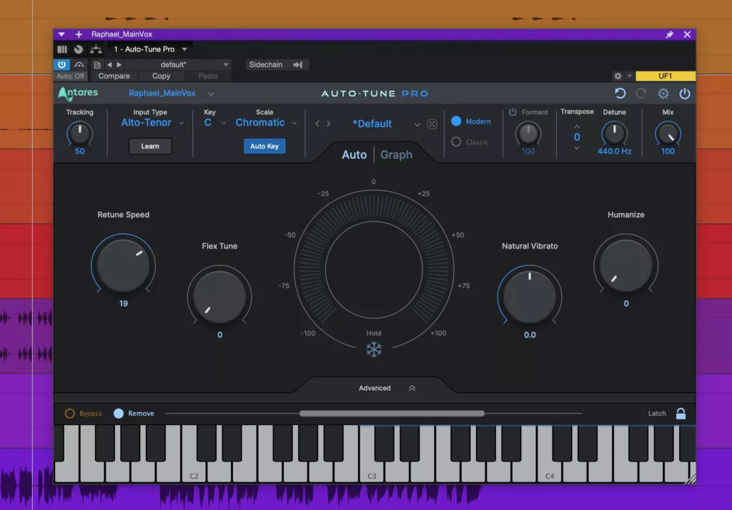Click the Learn button
Screen dimensions: 732x510
pyautogui.click(x=150, y=146)
